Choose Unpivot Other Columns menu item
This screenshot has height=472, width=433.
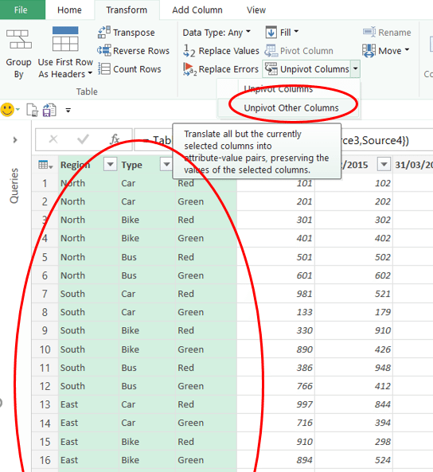(291, 107)
